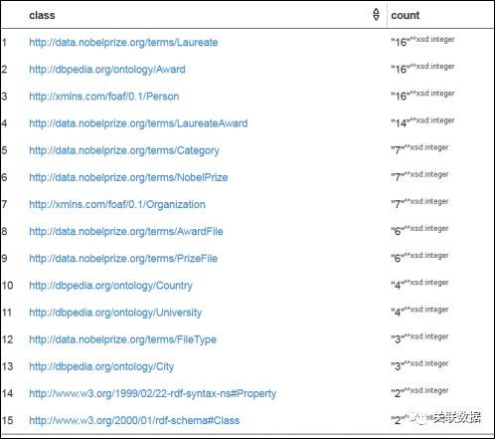Viewport: 496px width, 439px height.
Task: Select the "16" count for Award row
Action: point(422,68)
